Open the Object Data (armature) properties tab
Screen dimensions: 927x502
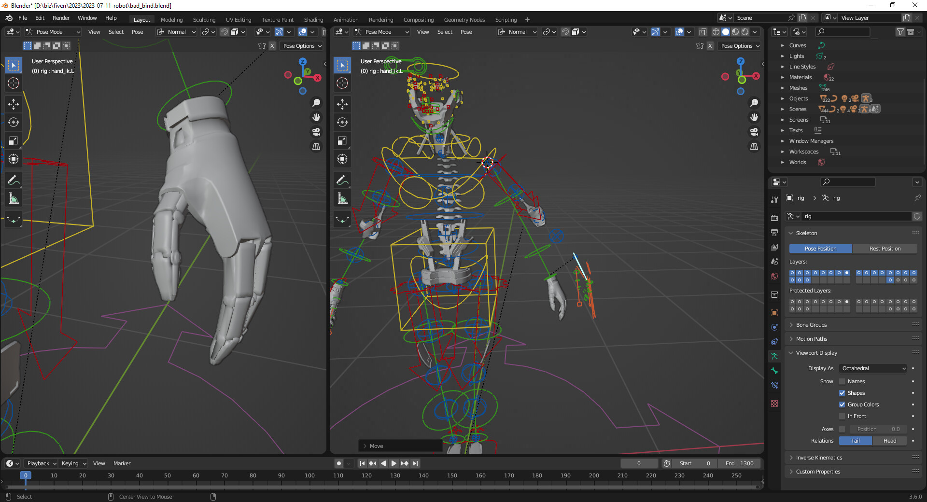click(x=774, y=356)
